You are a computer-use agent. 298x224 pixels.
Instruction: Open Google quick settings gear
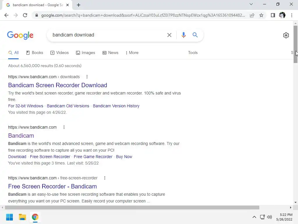pyautogui.click(x=286, y=35)
